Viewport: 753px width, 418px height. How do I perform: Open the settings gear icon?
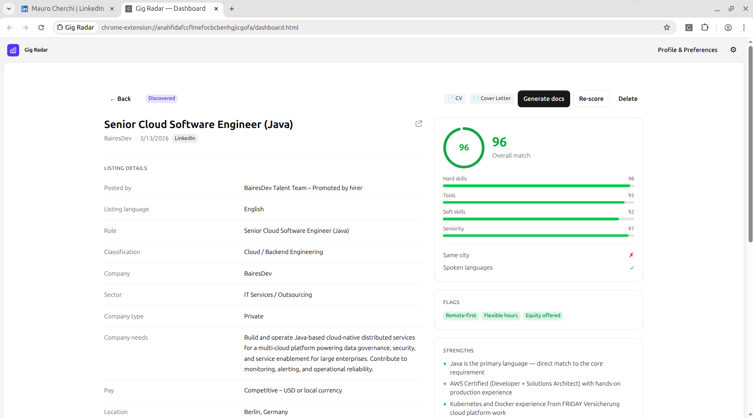733,50
